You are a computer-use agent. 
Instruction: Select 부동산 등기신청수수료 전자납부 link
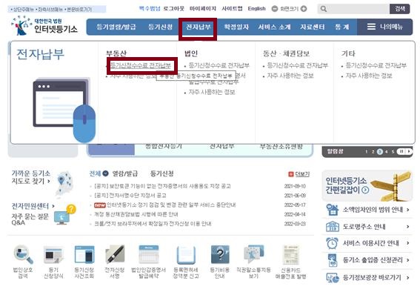[x=141, y=65]
